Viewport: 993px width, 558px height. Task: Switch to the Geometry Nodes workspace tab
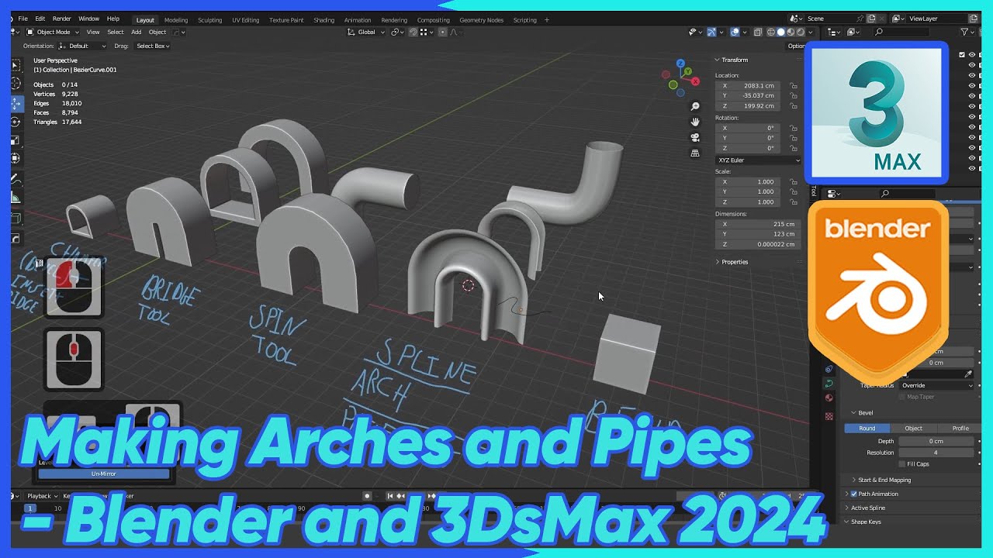point(483,20)
